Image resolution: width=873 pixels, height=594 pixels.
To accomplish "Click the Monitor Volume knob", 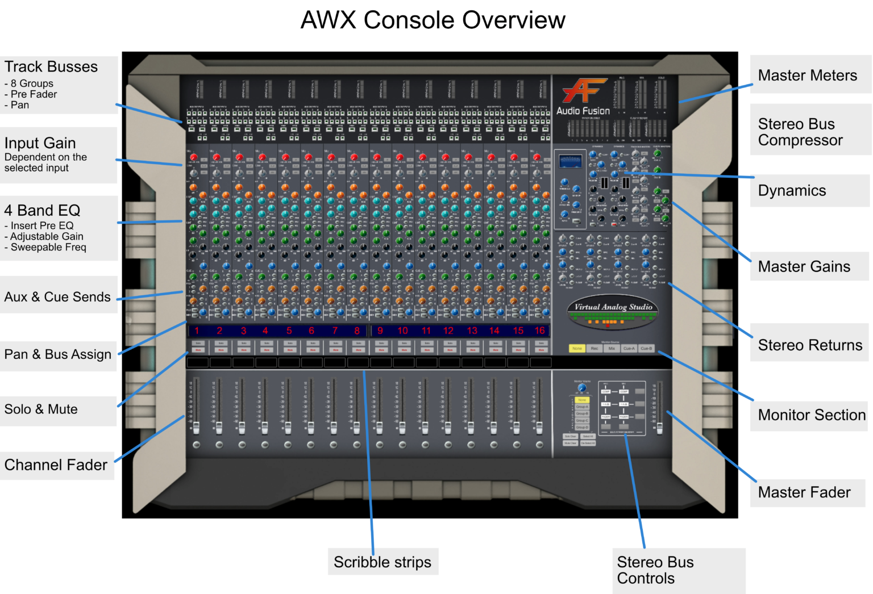I will click(582, 388).
